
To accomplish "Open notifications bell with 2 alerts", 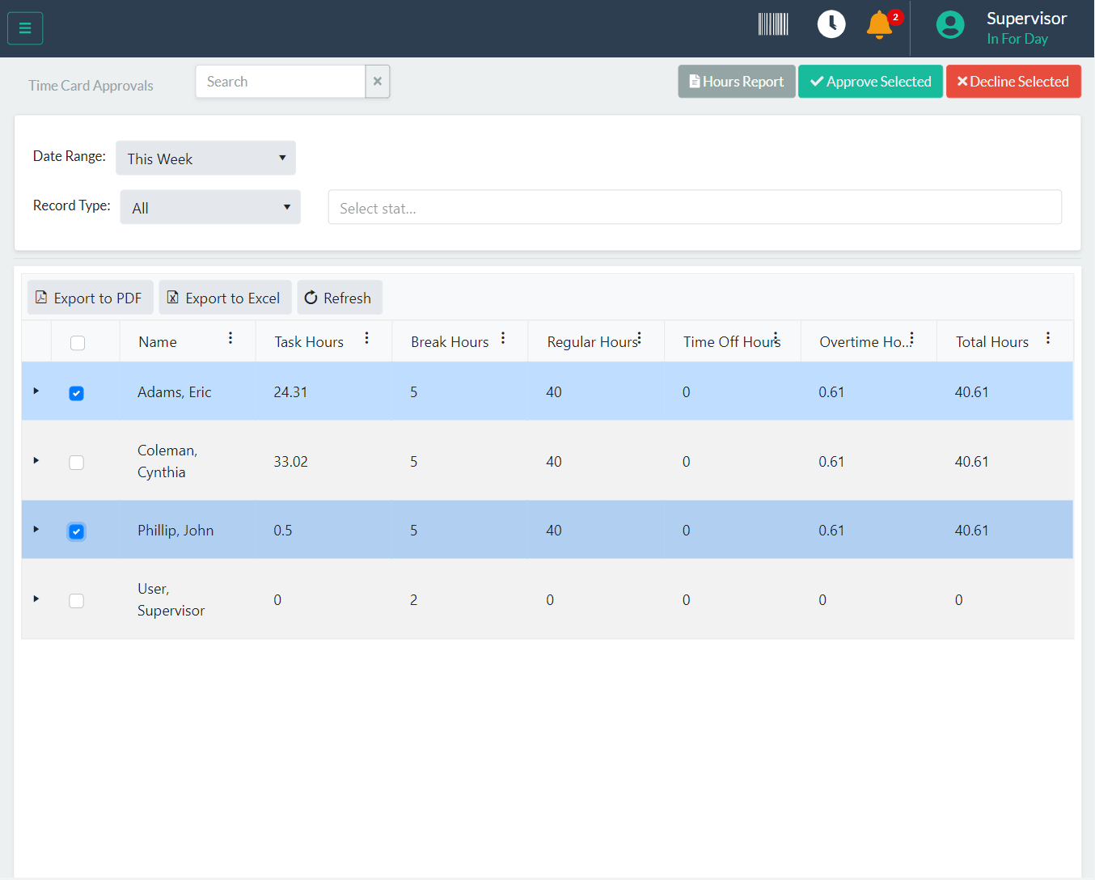I will coord(880,24).
